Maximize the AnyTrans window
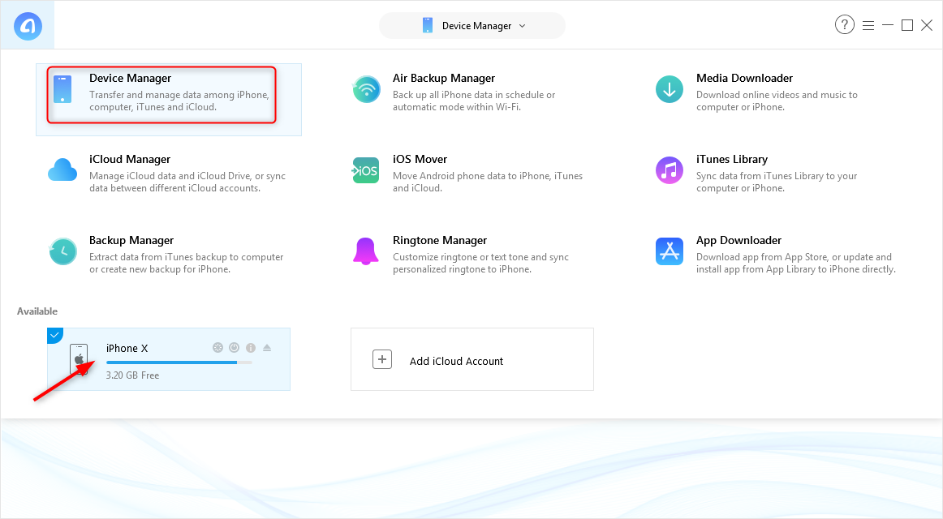The height and width of the screenshot is (519, 943). tap(907, 25)
